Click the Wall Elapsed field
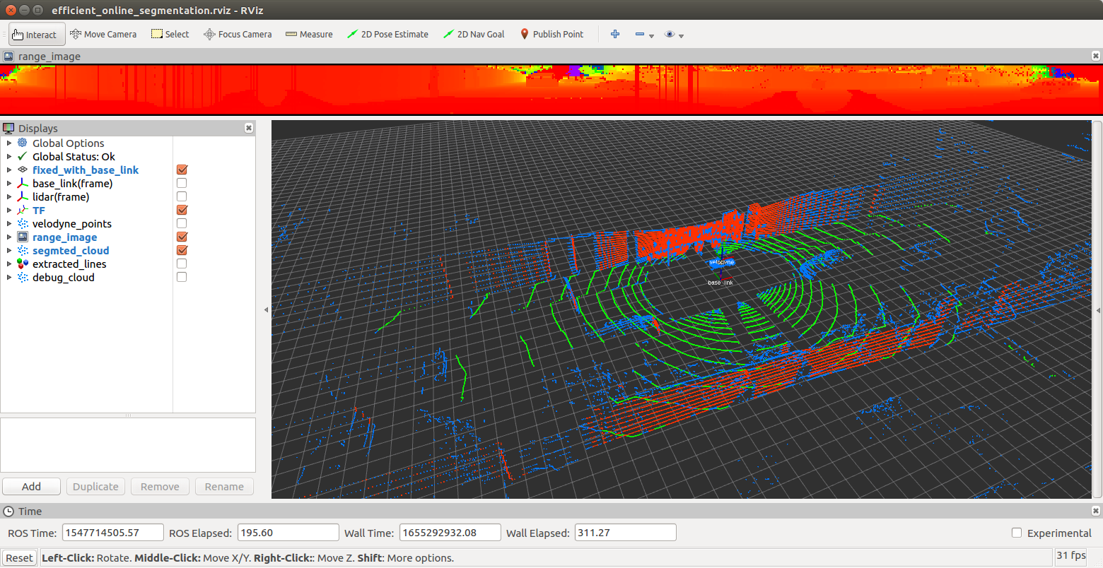This screenshot has width=1103, height=568. [x=625, y=533]
